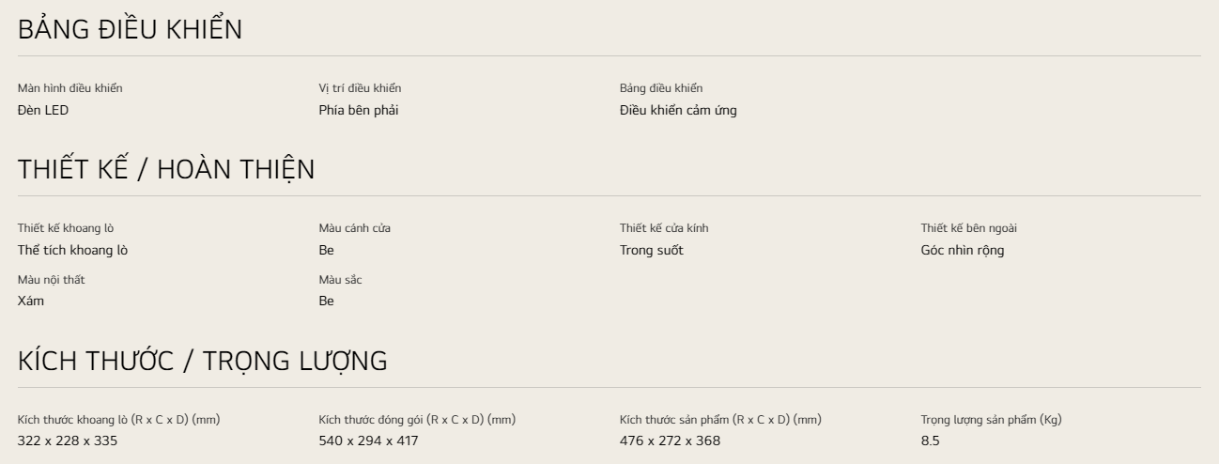Click the 'Góc nhìn rộng' value
Viewport: 1219px width, 464px height.
pyautogui.click(x=963, y=250)
